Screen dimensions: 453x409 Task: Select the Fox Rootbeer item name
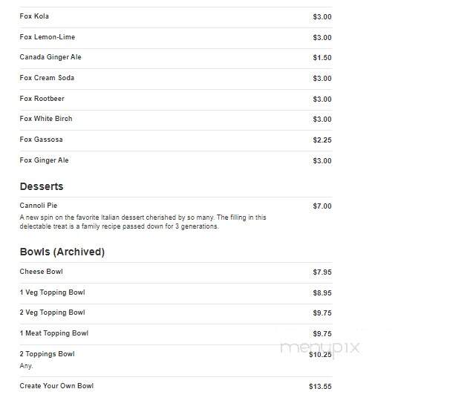(x=42, y=99)
